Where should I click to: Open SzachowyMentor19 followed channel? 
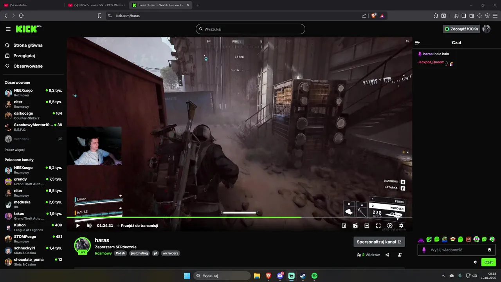(x=33, y=127)
